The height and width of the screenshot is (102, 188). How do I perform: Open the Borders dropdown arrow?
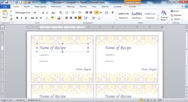pyautogui.click(x=102, y=18)
